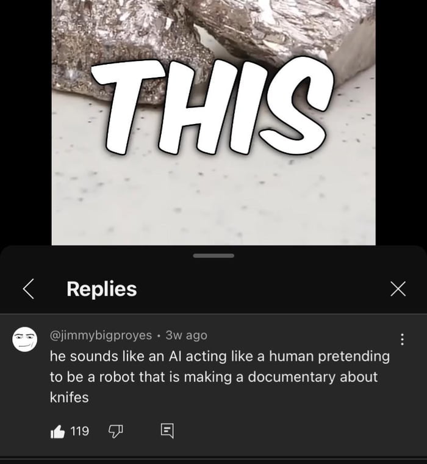
Task: Tap the 119 likes count
Action: [x=80, y=432]
